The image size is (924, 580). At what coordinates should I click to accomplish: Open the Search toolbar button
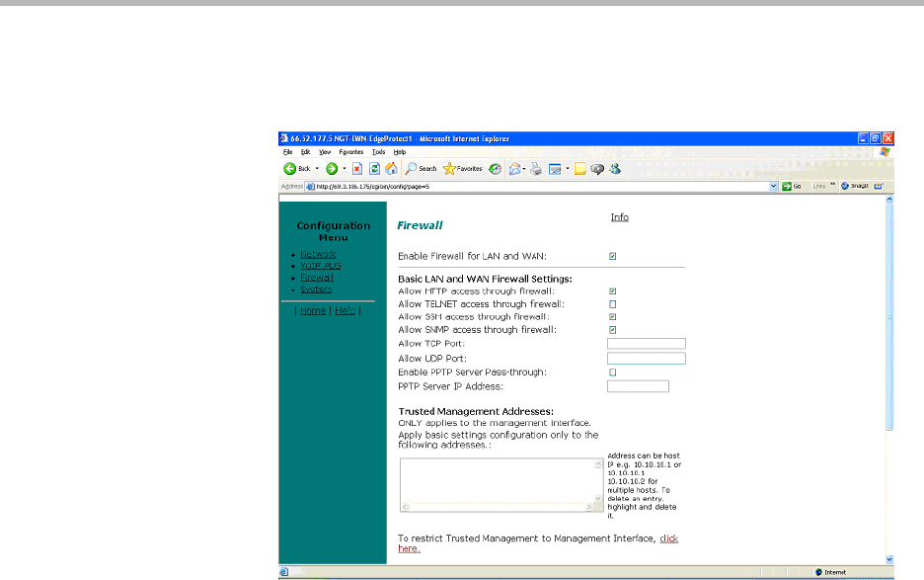click(x=421, y=169)
